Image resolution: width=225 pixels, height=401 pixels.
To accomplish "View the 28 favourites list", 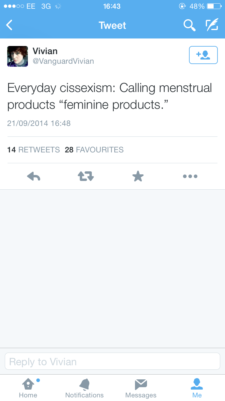I will point(94,150).
